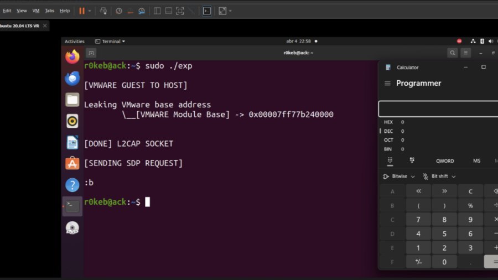Store value with MS button
Screen dimensions: 498x280
click(x=477, y=161)
